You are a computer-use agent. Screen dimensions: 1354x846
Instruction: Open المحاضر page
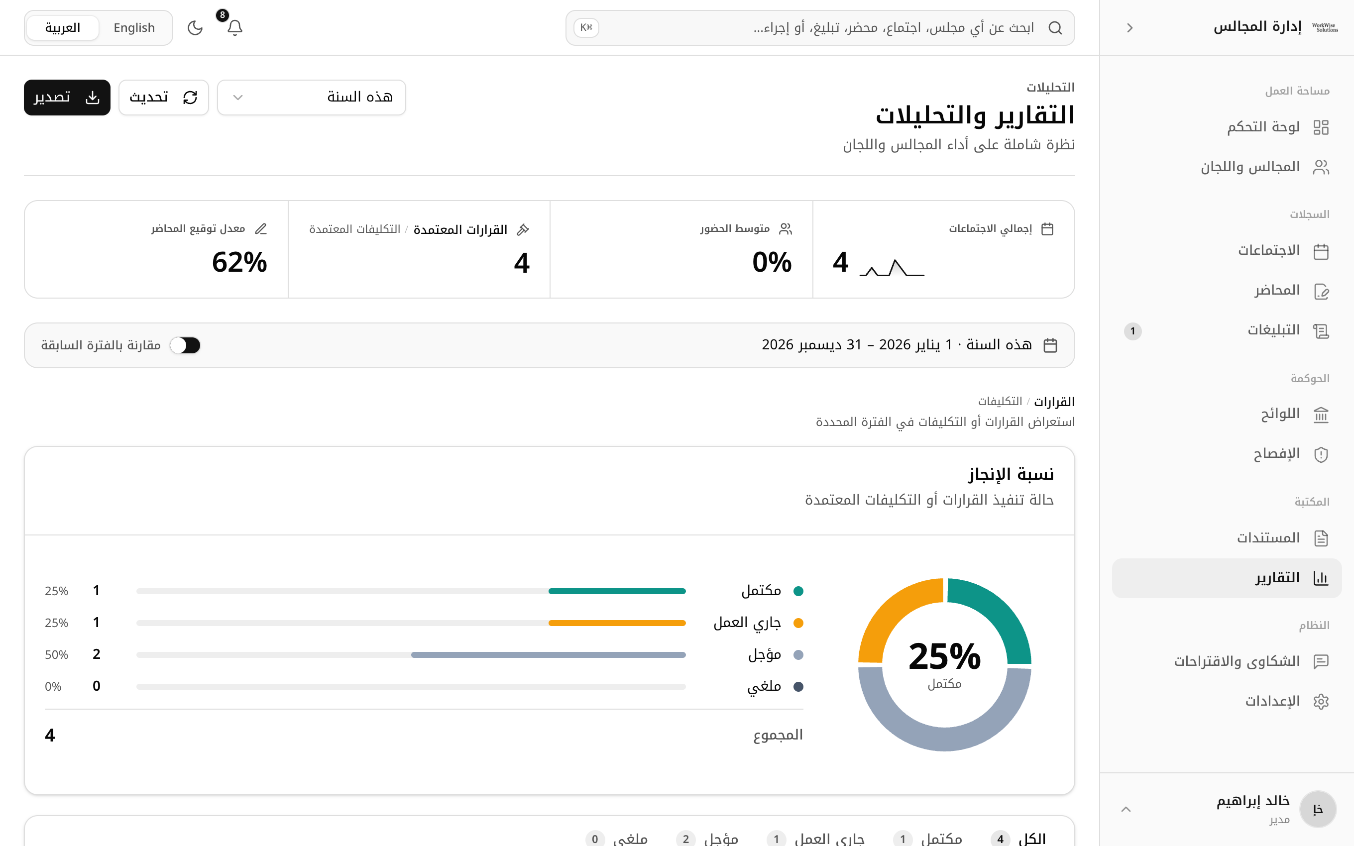[x=1227, y=291]
